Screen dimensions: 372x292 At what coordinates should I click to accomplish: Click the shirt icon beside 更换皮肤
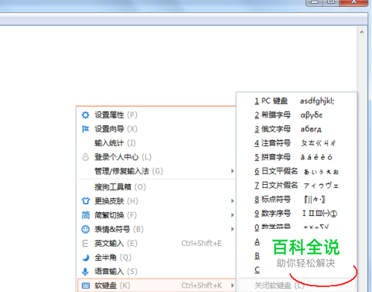(x=86, y=200)
